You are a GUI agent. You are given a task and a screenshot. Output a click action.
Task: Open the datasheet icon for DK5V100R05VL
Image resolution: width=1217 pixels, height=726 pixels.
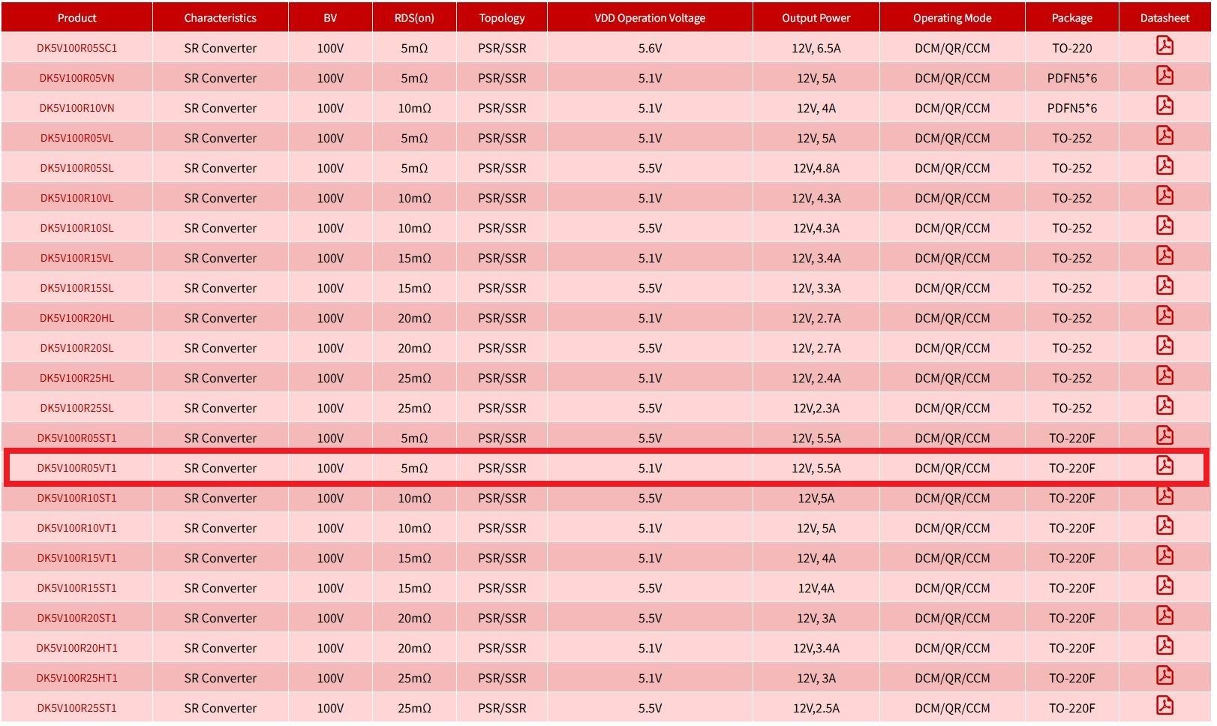pyautogui.click(x=1164, y=136)
